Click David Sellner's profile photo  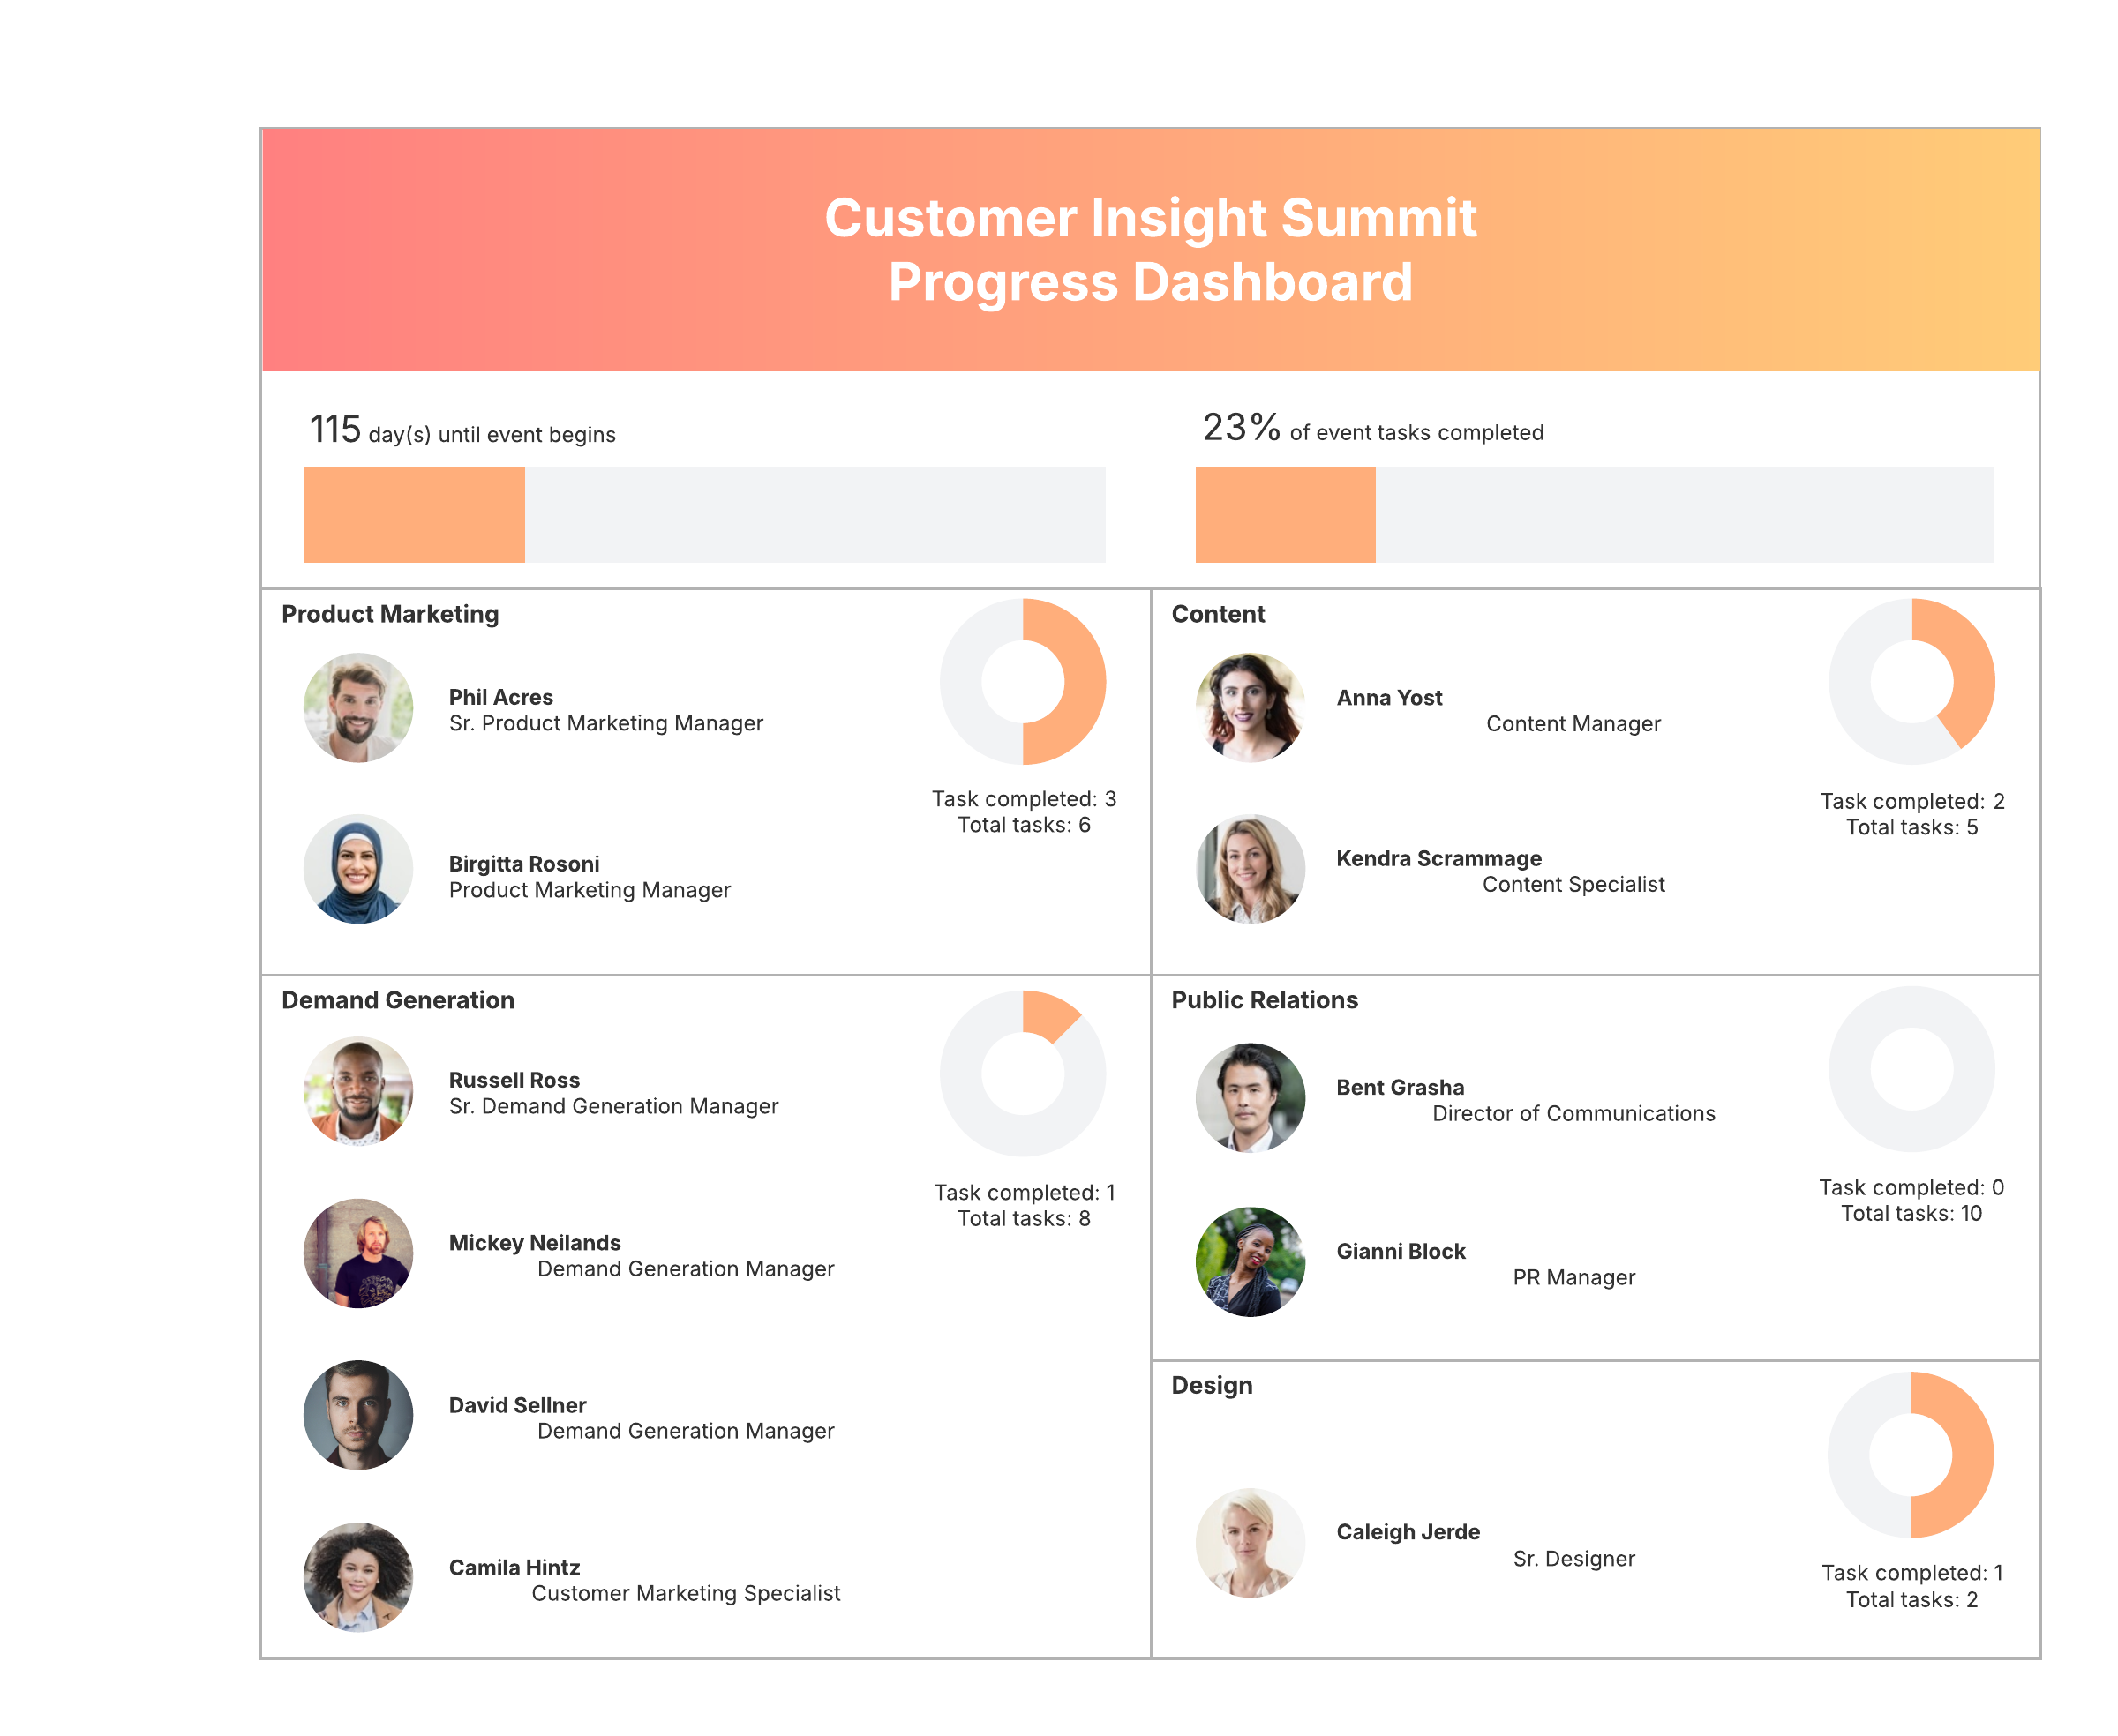358,1415
